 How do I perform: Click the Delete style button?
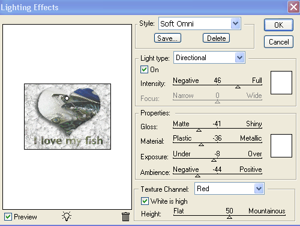(216, 38)
